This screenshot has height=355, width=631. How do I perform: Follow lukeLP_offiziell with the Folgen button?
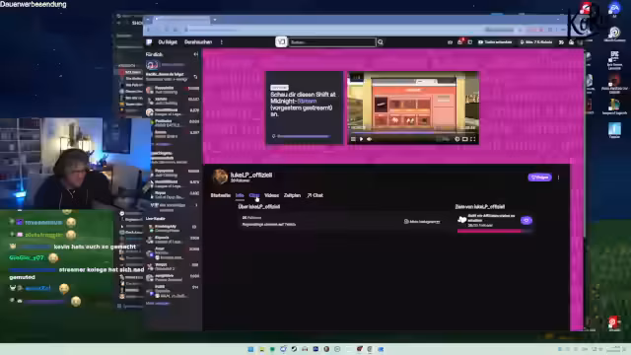[x=539, y=177]
